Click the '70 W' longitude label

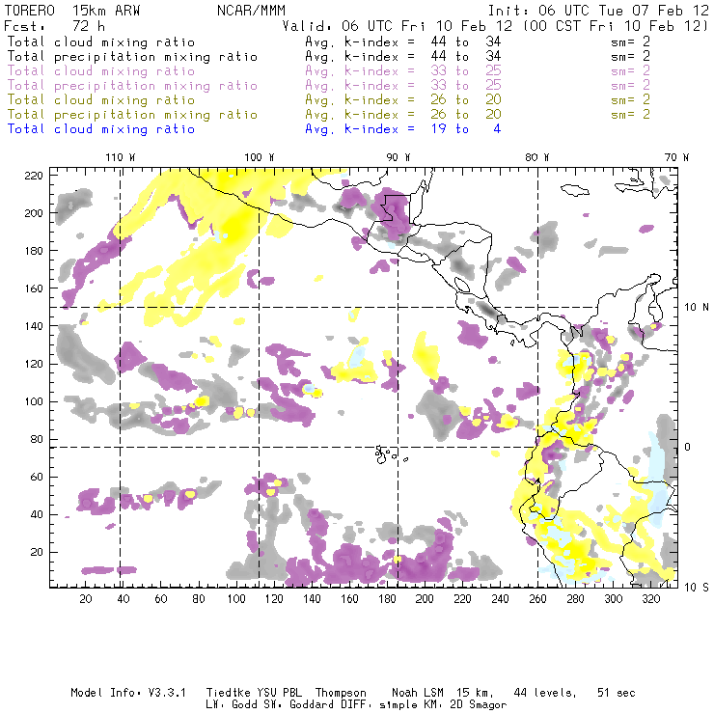676,157
